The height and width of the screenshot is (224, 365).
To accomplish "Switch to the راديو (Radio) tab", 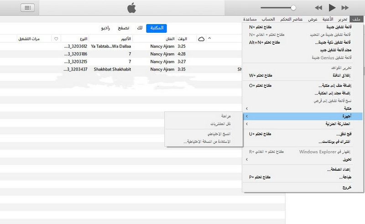I will pos(105,28).
